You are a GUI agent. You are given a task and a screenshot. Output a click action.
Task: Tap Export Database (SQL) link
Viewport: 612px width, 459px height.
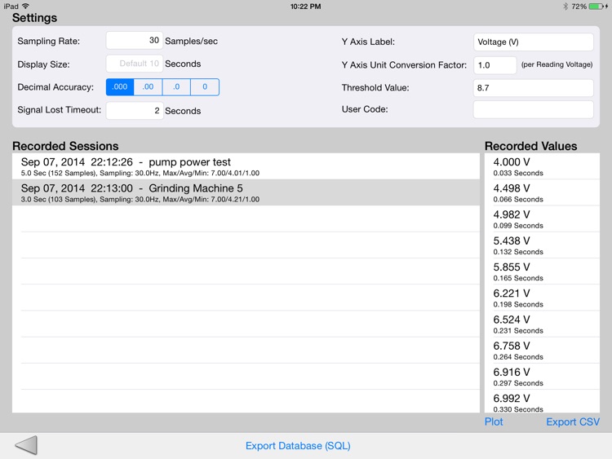pos(298,446)
